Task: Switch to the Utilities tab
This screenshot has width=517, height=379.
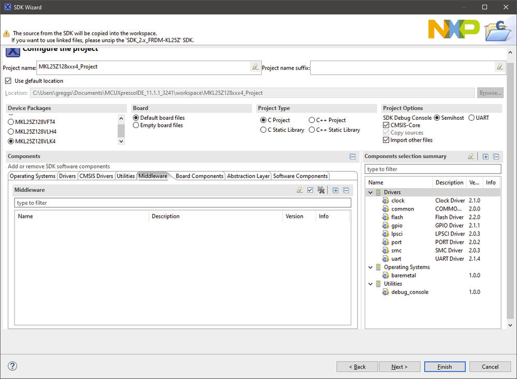Action: pos(125,176)
